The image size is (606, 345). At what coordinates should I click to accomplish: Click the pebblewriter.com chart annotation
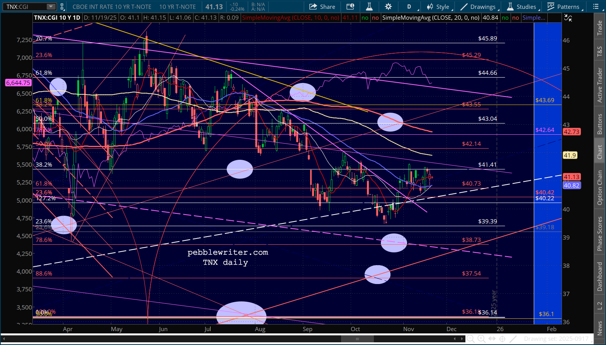point(227,252)
